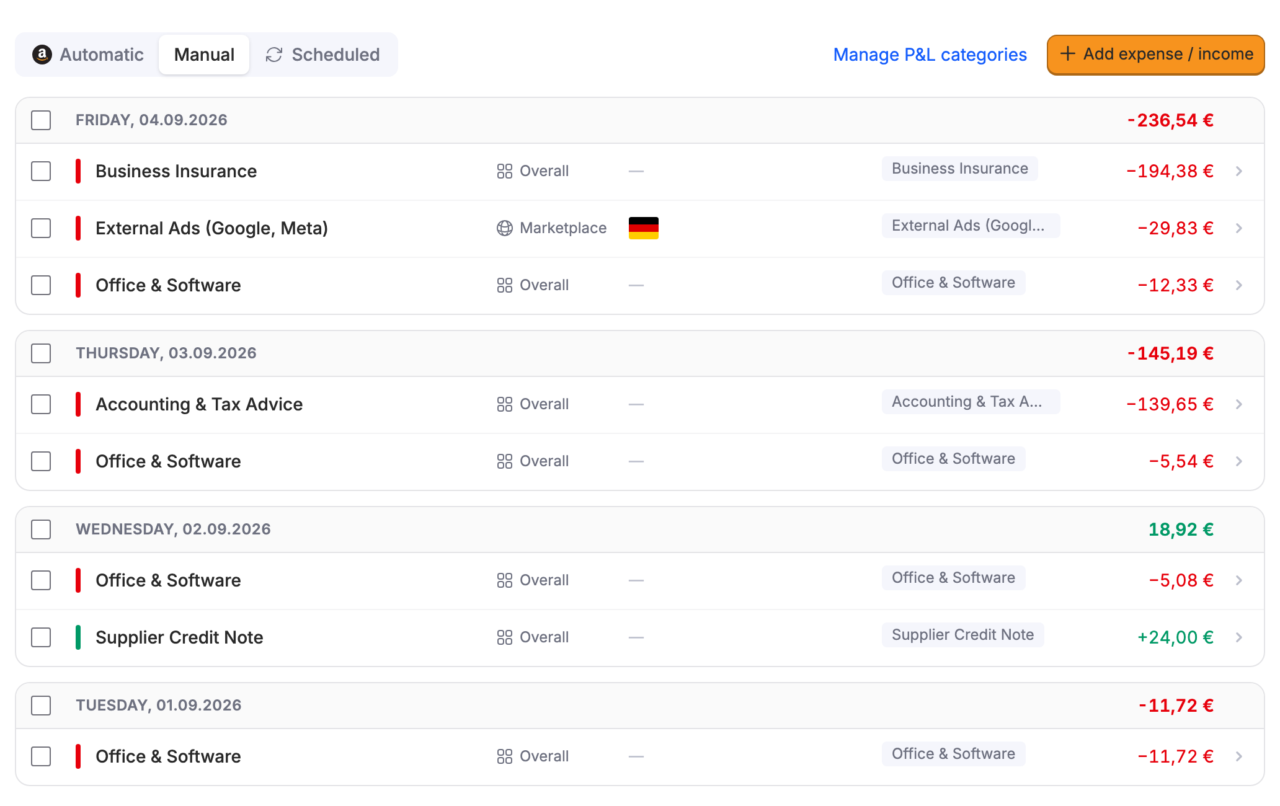The image size is (1280, 806).
Task: Select all entries for Tuesday, 01.09.2026
Action: click(x=41, y=706)
